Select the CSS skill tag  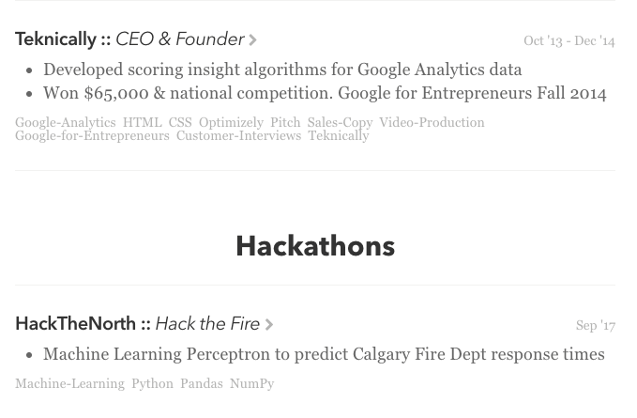[180, 122]
